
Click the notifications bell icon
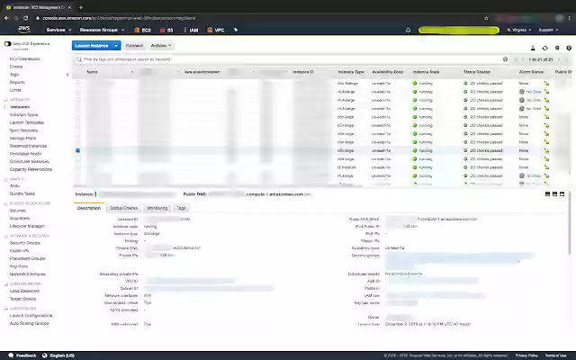[408, 30]
